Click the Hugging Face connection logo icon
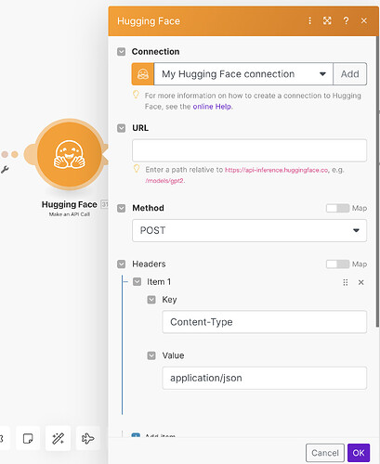This screenshot has width=380, height=464. point(143,74)
